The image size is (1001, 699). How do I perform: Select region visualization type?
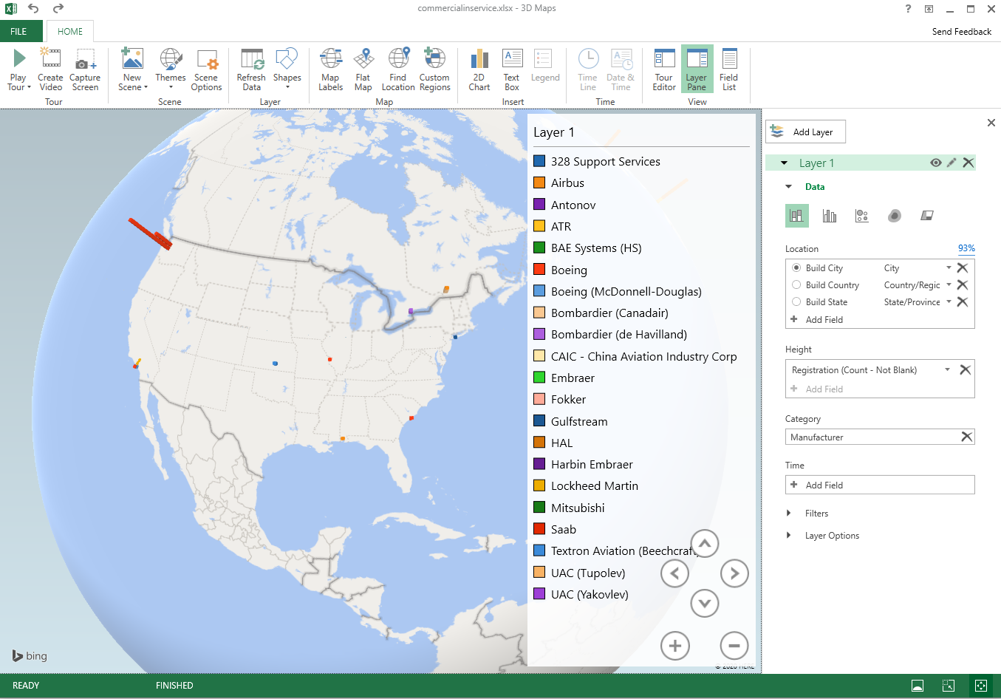(x=926, y=216)
